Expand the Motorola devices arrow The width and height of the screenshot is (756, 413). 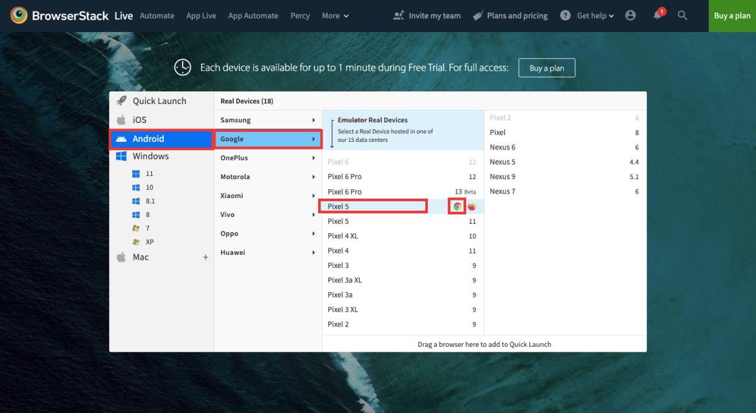314,177
